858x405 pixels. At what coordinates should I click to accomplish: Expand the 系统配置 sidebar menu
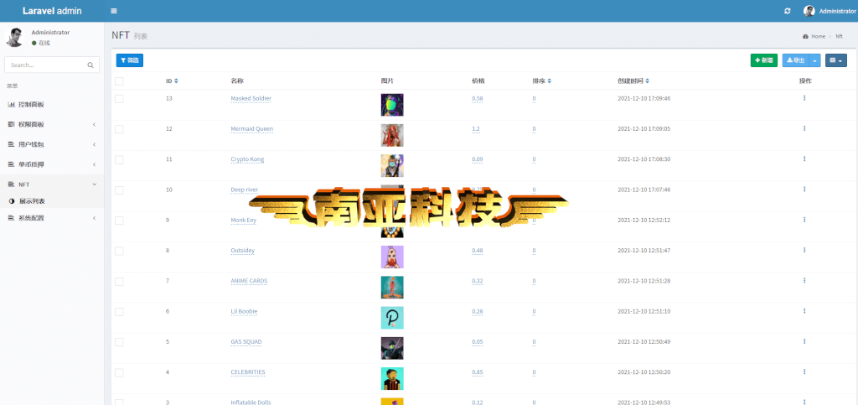click(52, 218)
